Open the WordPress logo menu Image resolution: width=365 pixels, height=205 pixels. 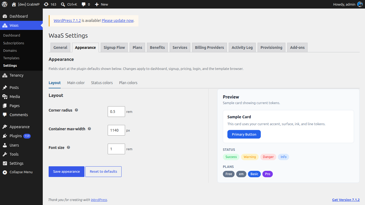pyautogui.click(x=5, y=4)
